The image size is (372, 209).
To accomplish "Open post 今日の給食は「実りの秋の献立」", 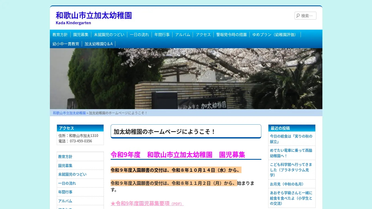I will (291, 139).
